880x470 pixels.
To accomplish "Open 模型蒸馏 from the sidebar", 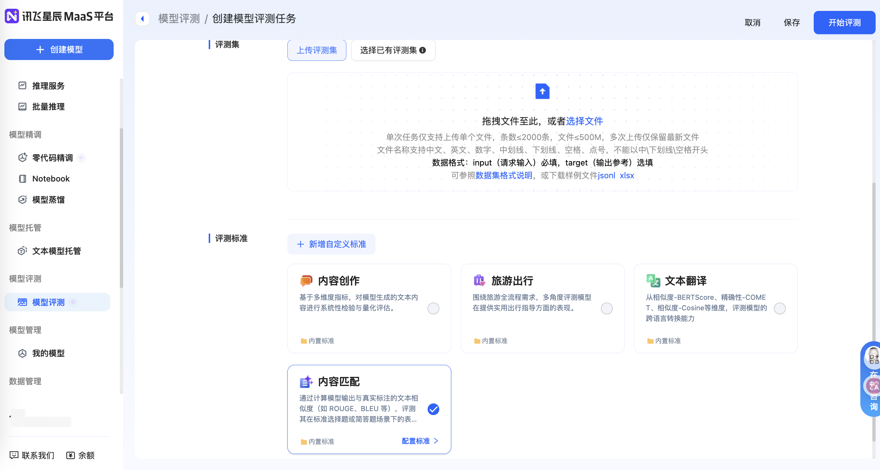I will click(48, 200).
